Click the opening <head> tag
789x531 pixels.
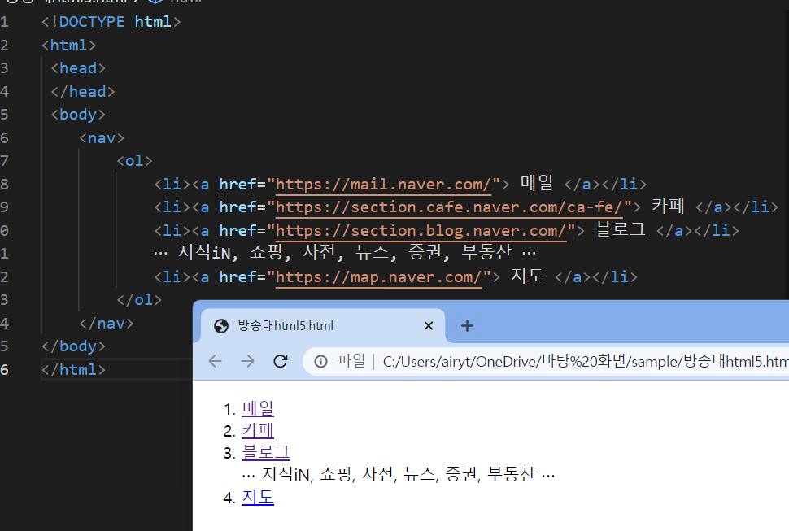(x=78, y=67)
